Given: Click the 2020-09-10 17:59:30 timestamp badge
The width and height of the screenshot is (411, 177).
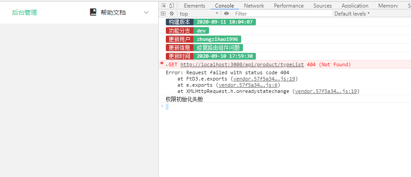Looking at the screenshot, I should coord(225,56).
